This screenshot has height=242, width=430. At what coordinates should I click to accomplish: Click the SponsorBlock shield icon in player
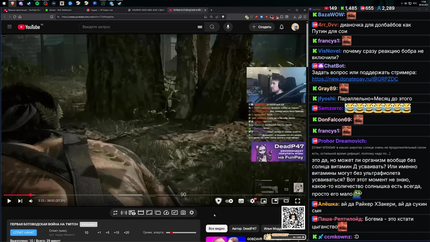click(x=218, y=201)
